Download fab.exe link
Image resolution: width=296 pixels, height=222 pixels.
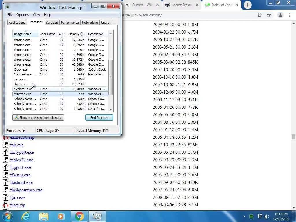point(17,145)
